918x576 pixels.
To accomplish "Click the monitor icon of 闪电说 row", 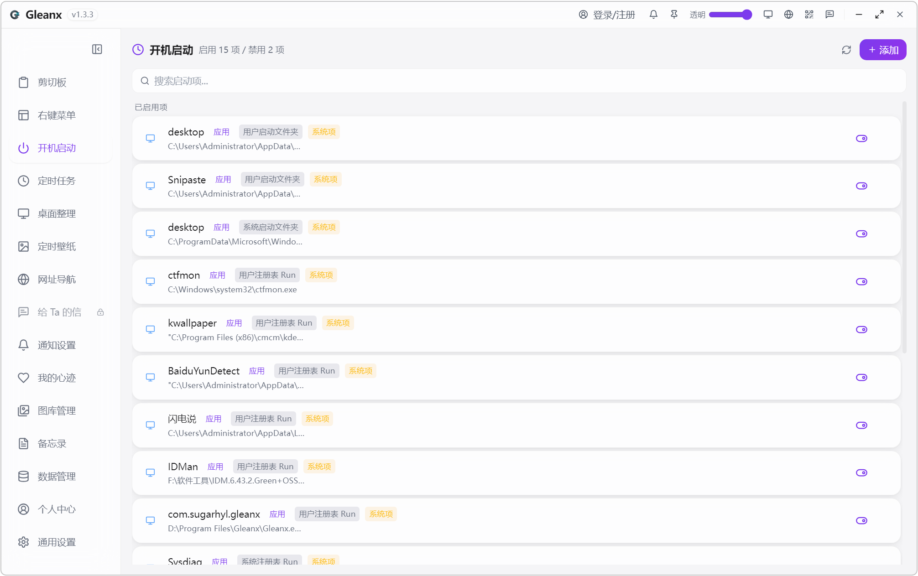I will [x=150, y=426].
